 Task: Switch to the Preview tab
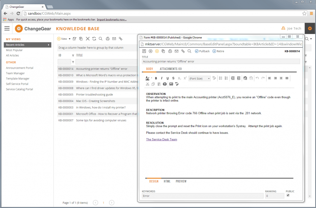181,181
